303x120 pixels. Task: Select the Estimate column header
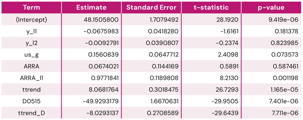point(91,7)
